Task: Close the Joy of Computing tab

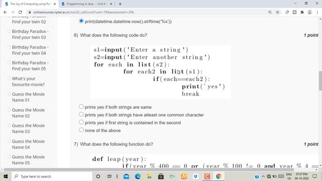Action: (55, 4)
